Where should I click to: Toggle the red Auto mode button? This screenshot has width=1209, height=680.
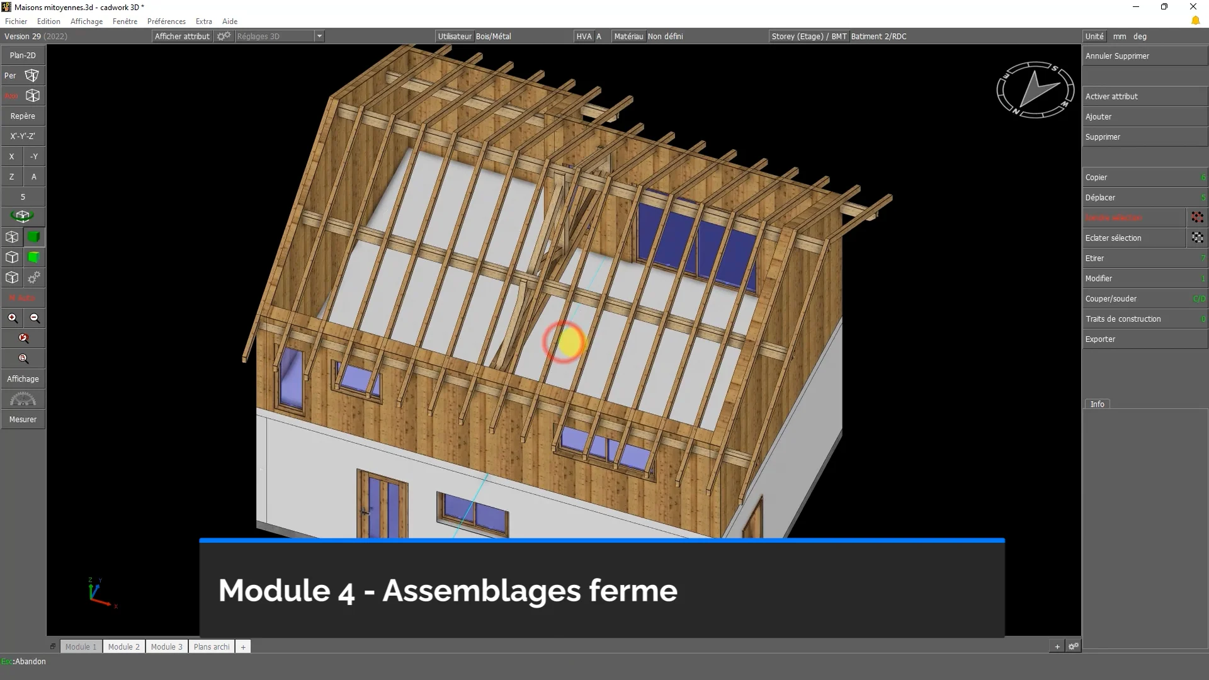[x=23, y=298]
